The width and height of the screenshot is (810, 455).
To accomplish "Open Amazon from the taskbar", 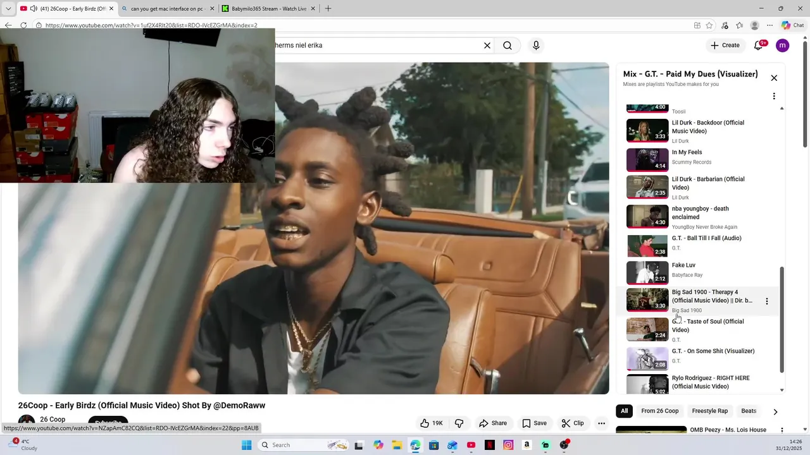I will point(526,445).
